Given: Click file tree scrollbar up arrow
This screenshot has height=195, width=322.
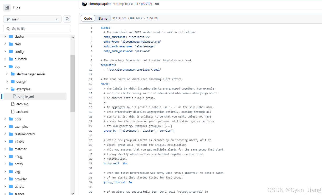Looking at the screenshot, I should 73,37.
